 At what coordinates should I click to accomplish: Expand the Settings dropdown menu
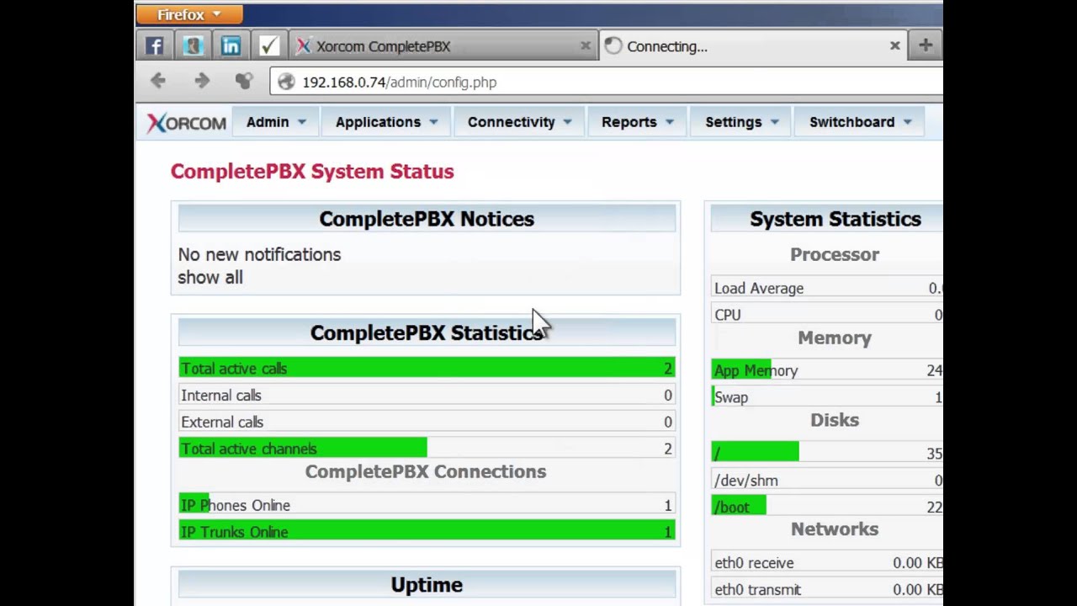click(741, 122)
